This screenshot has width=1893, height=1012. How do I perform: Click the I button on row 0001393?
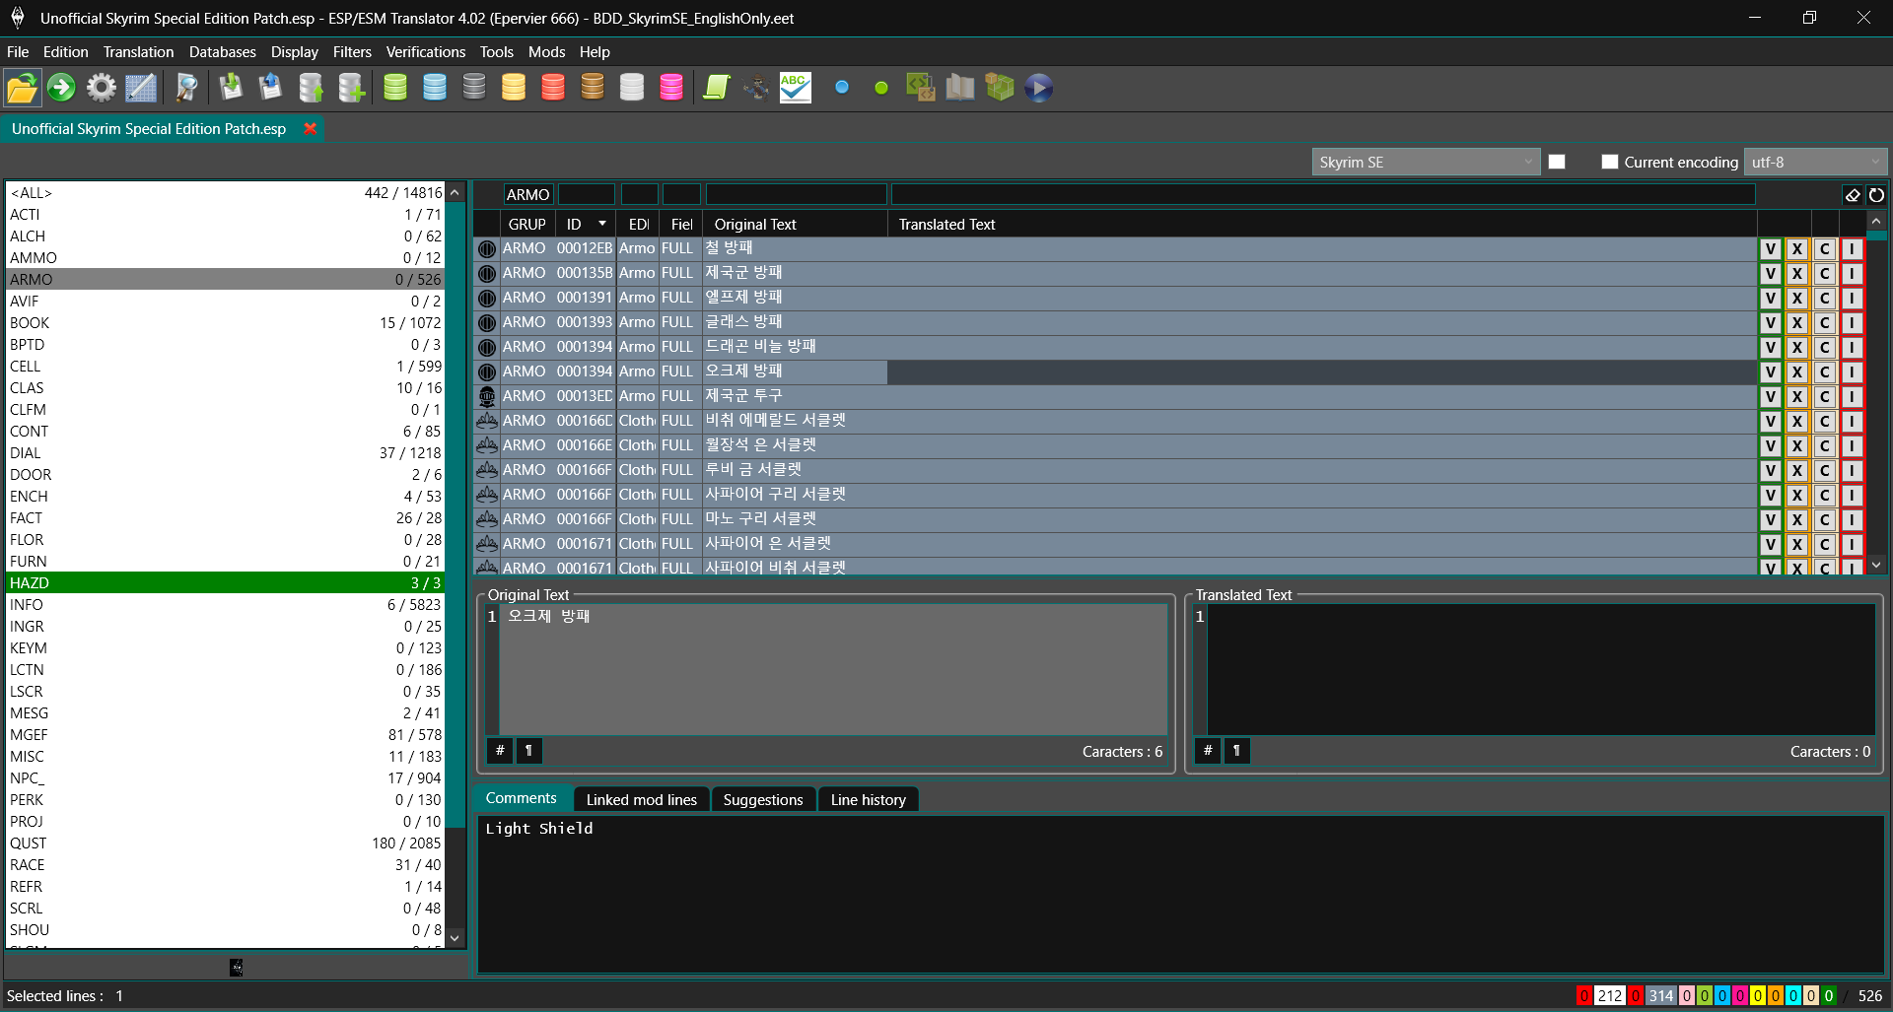coord(1852,322)
